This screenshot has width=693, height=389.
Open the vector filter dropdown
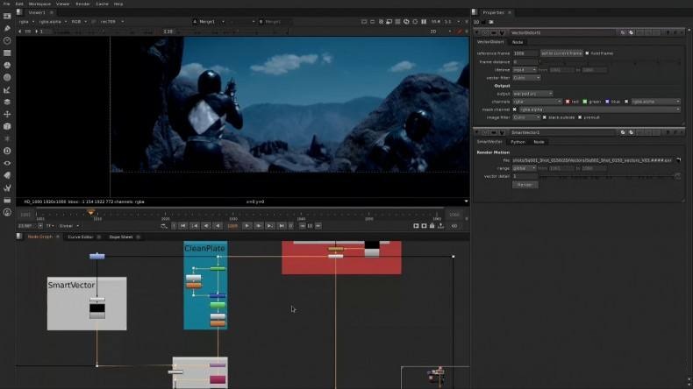pyautogui.click(x=525, y=77)
